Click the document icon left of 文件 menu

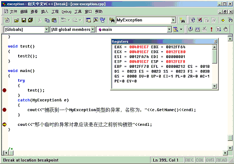coord(6,11)
